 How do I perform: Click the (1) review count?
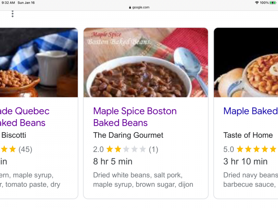pos(153,149)
